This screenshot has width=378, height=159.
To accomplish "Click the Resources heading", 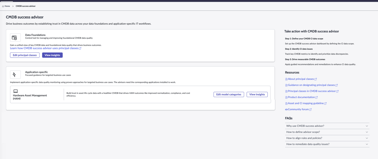I will coord(292,72).
